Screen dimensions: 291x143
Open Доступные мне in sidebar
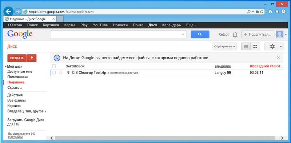[x=20, y=71]
